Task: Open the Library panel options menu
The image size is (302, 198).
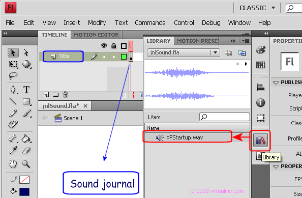Action: [x=246, y=41]
